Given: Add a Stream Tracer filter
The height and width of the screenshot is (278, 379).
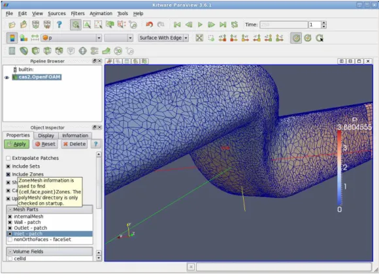Looking at the screenshot, I should (95, 51).
